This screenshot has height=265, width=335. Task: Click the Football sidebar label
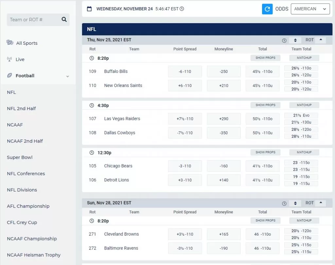25,75
